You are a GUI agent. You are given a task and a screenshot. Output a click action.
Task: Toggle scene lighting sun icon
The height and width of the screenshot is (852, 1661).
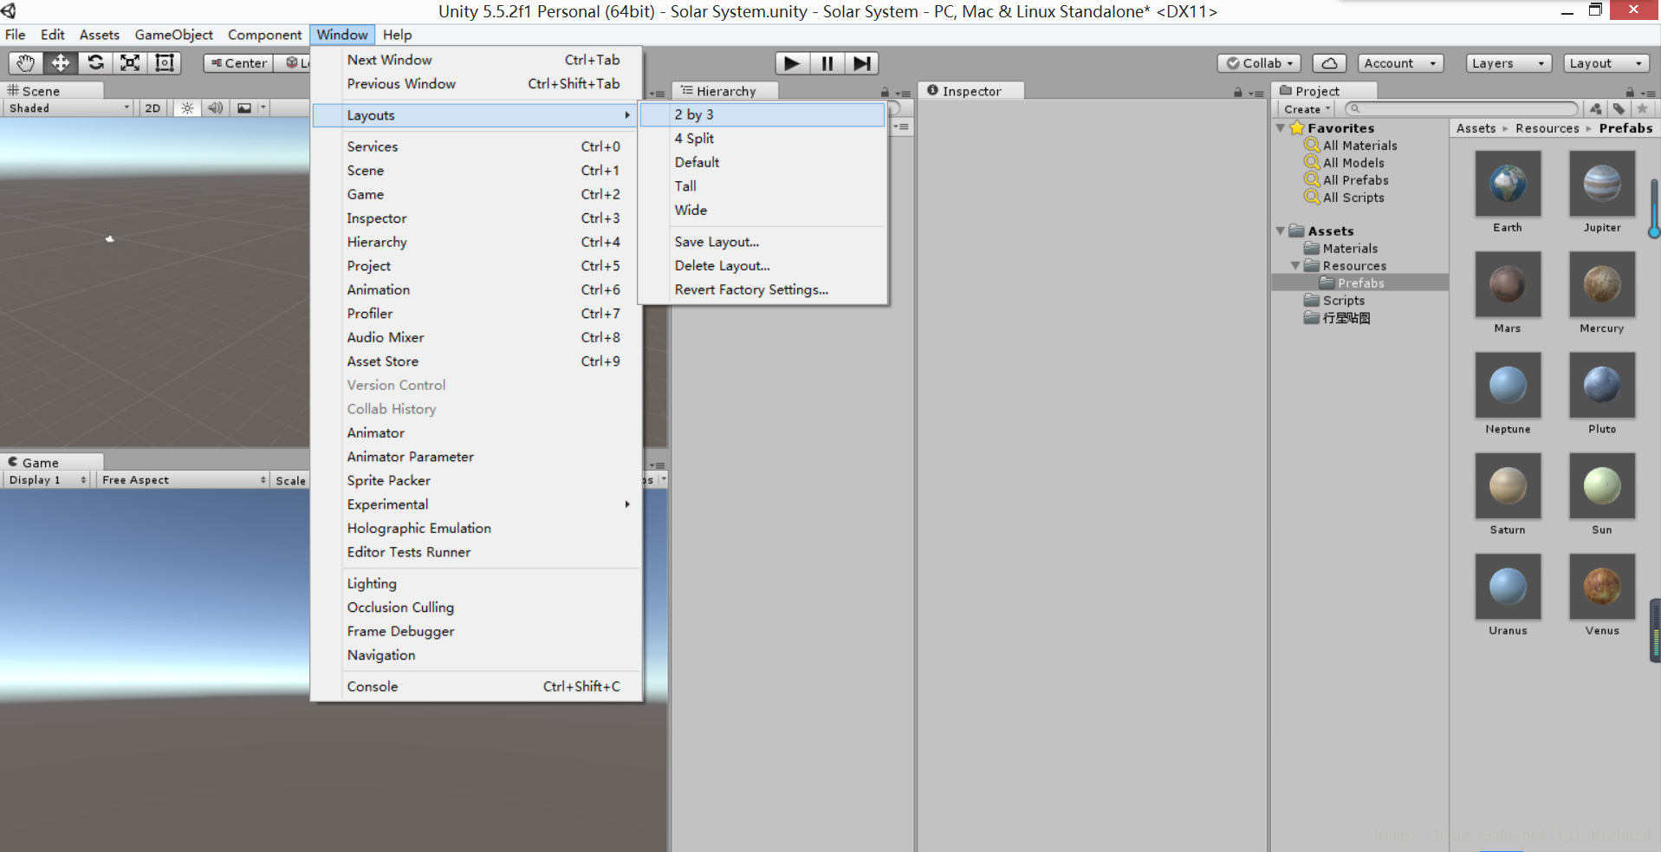187,108
